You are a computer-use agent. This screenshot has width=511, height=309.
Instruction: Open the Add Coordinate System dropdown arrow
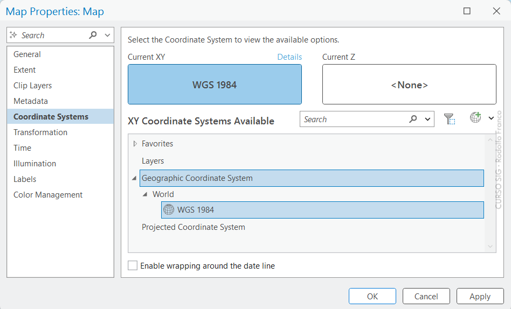pyautogui.click(x=491, y=118)
